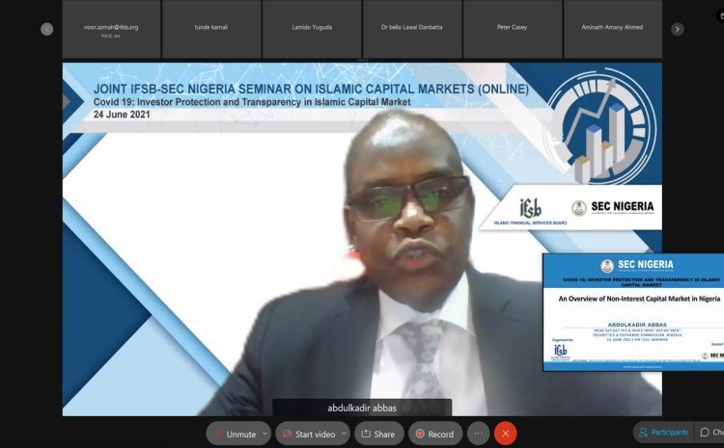Select the Dr bello Lawal Danbatta tile
Viewport: 724px width, 448px height.
[x=412, y=29]
